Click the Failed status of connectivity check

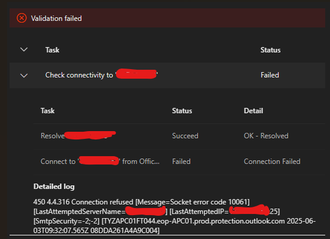[270, 75]
